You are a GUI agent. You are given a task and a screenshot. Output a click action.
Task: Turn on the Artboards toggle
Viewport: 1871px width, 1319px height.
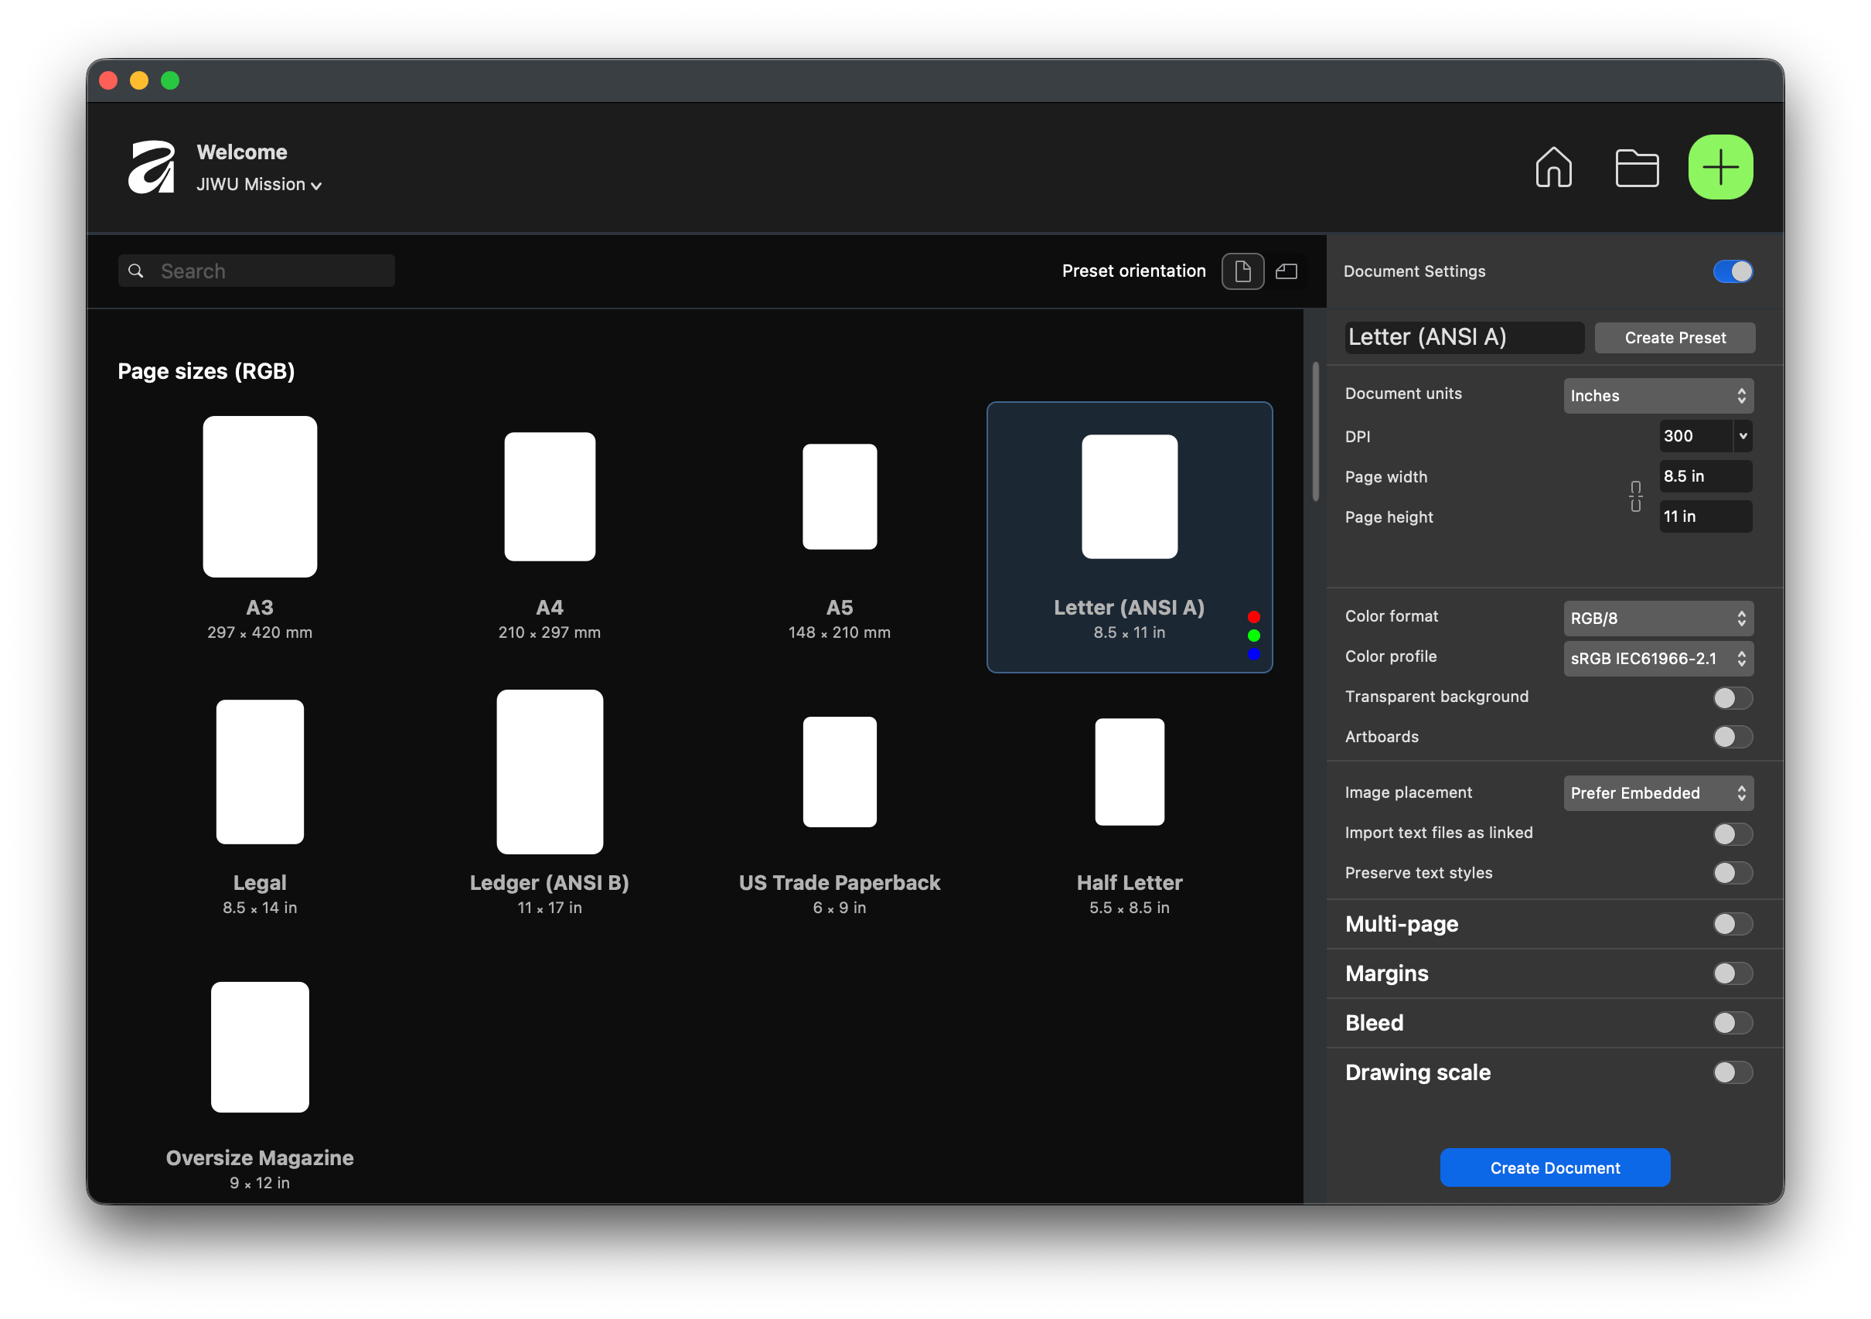click(1732, 738)
